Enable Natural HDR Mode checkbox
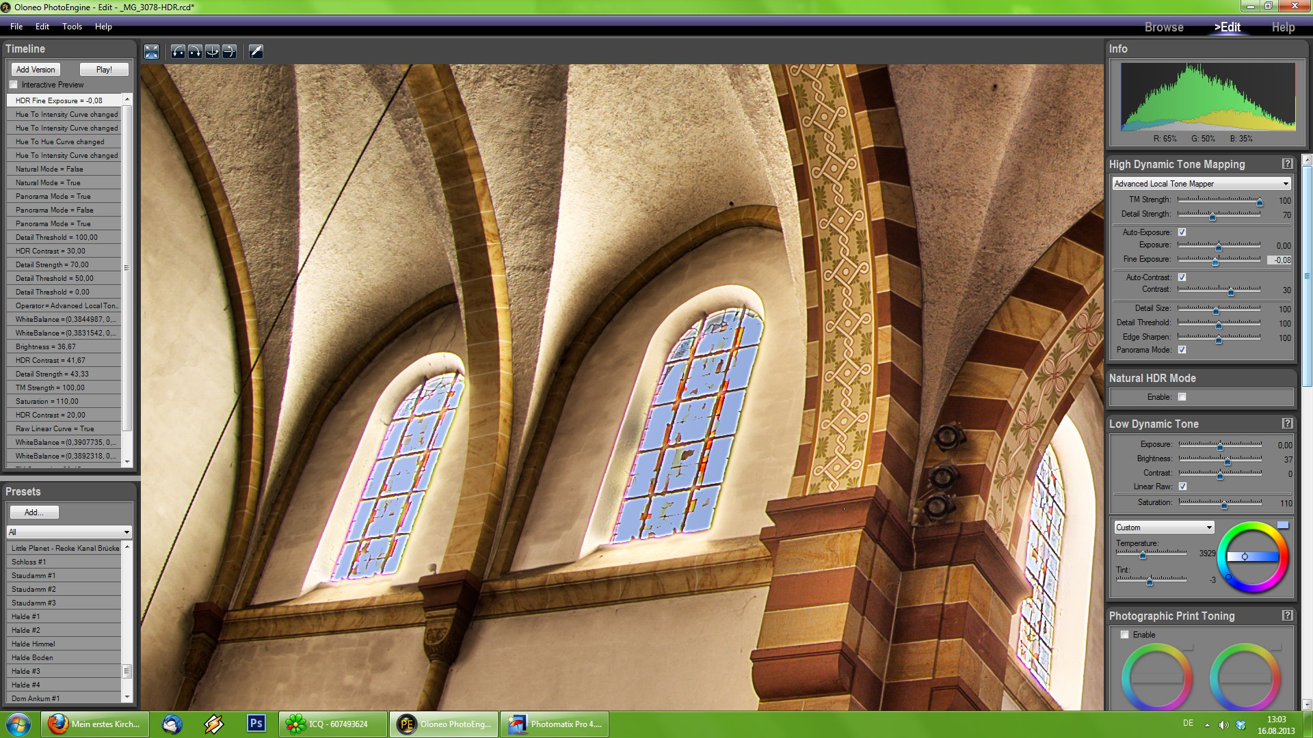This screenshot has height=738, width=1313. tap(1182, 397)
